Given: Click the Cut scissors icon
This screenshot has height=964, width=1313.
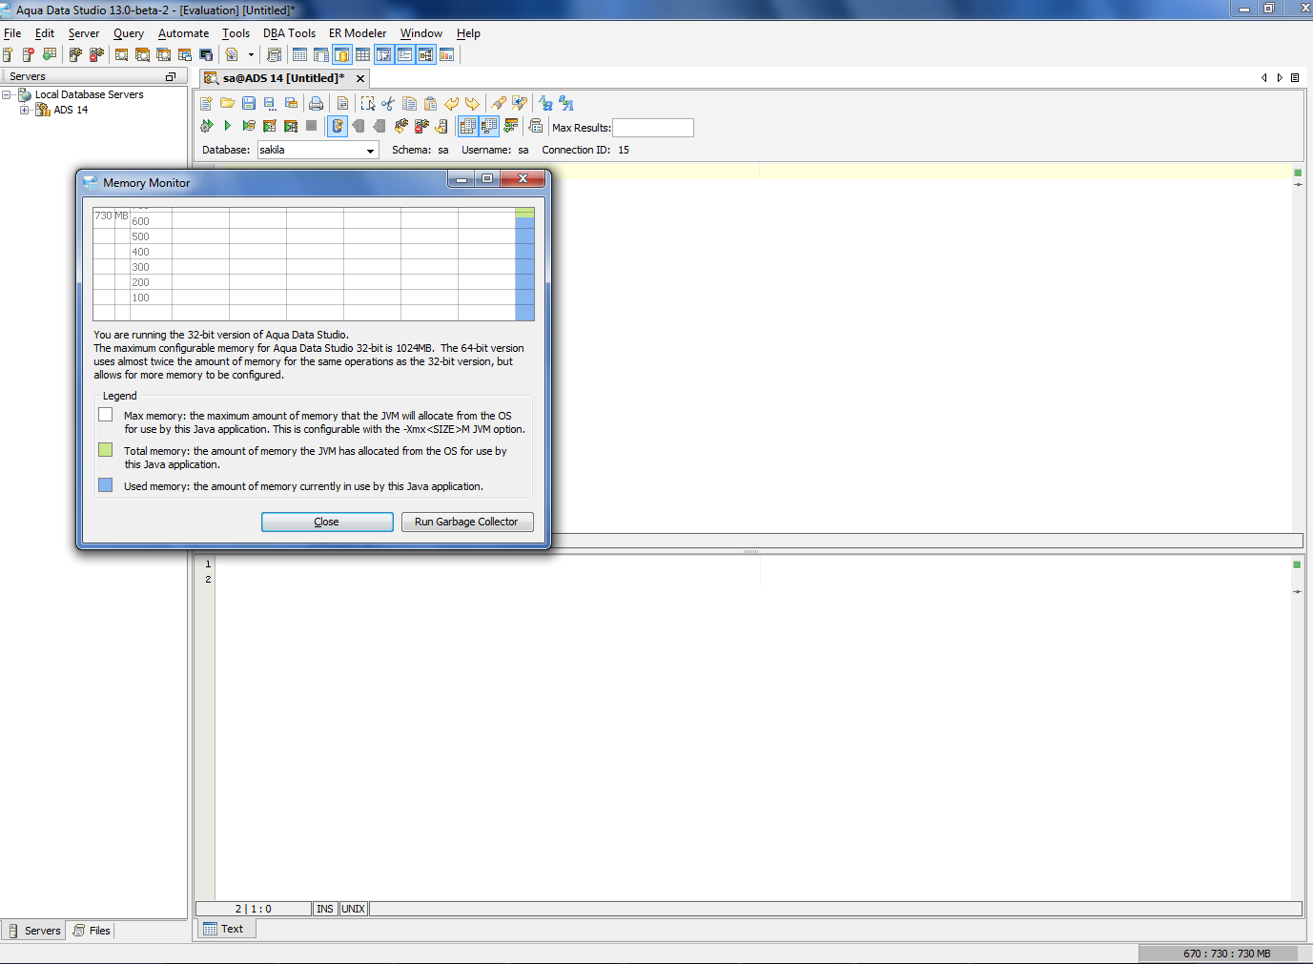Looking at the screenshot, I should point(387,104).
